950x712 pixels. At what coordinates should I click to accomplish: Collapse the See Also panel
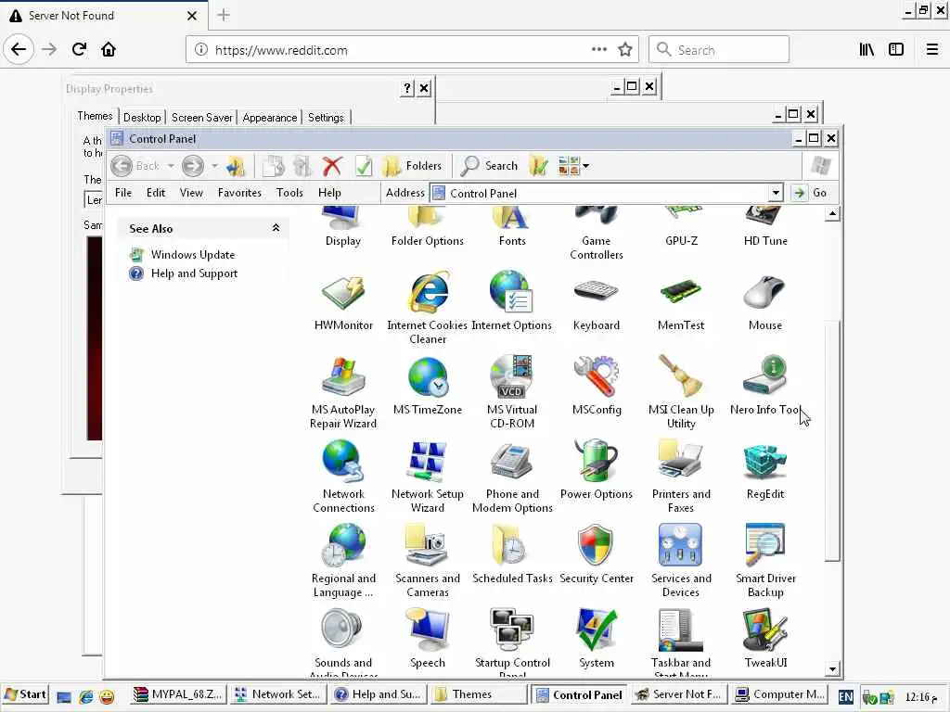pos(276,228)
